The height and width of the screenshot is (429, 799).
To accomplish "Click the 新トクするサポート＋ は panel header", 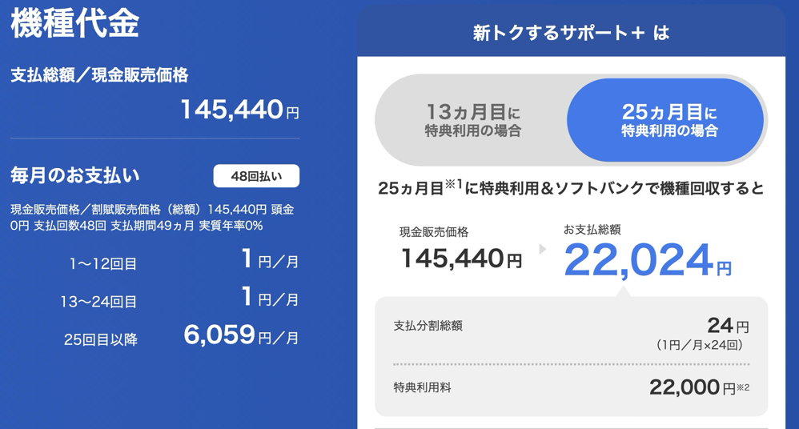I will click(x=570, y=33).
